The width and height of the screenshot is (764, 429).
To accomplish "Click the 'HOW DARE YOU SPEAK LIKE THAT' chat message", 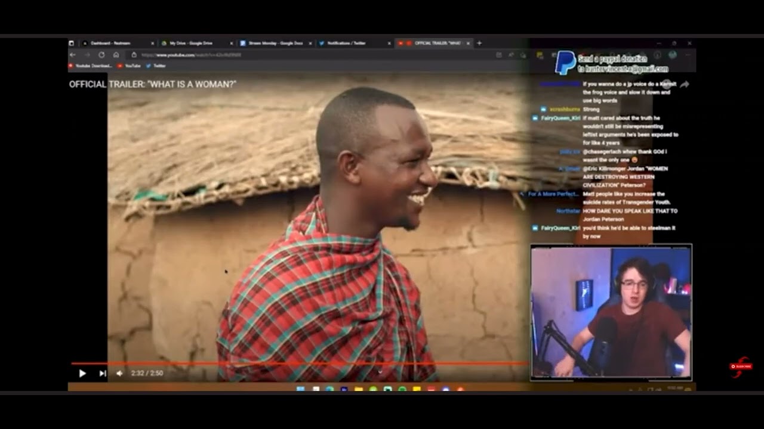I will click(630, 215).
